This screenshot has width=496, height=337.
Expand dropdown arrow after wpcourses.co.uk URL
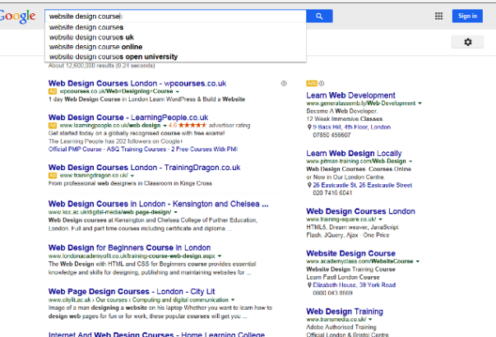[178, 91]
